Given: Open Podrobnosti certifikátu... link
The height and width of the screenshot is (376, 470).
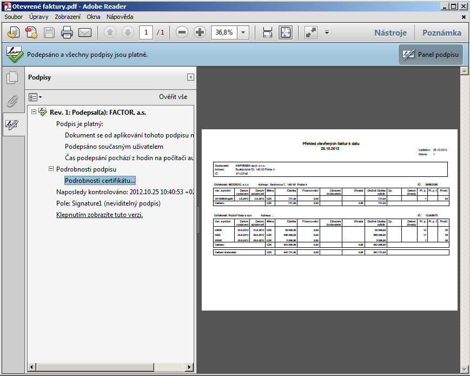Looking at the screenshot, I should tap(100, 181).
